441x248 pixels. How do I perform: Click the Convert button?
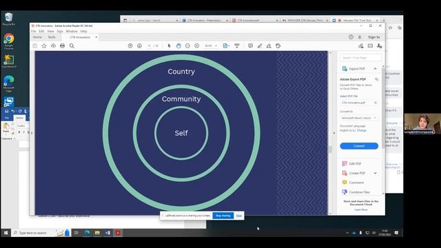click(x=359, y=146)
